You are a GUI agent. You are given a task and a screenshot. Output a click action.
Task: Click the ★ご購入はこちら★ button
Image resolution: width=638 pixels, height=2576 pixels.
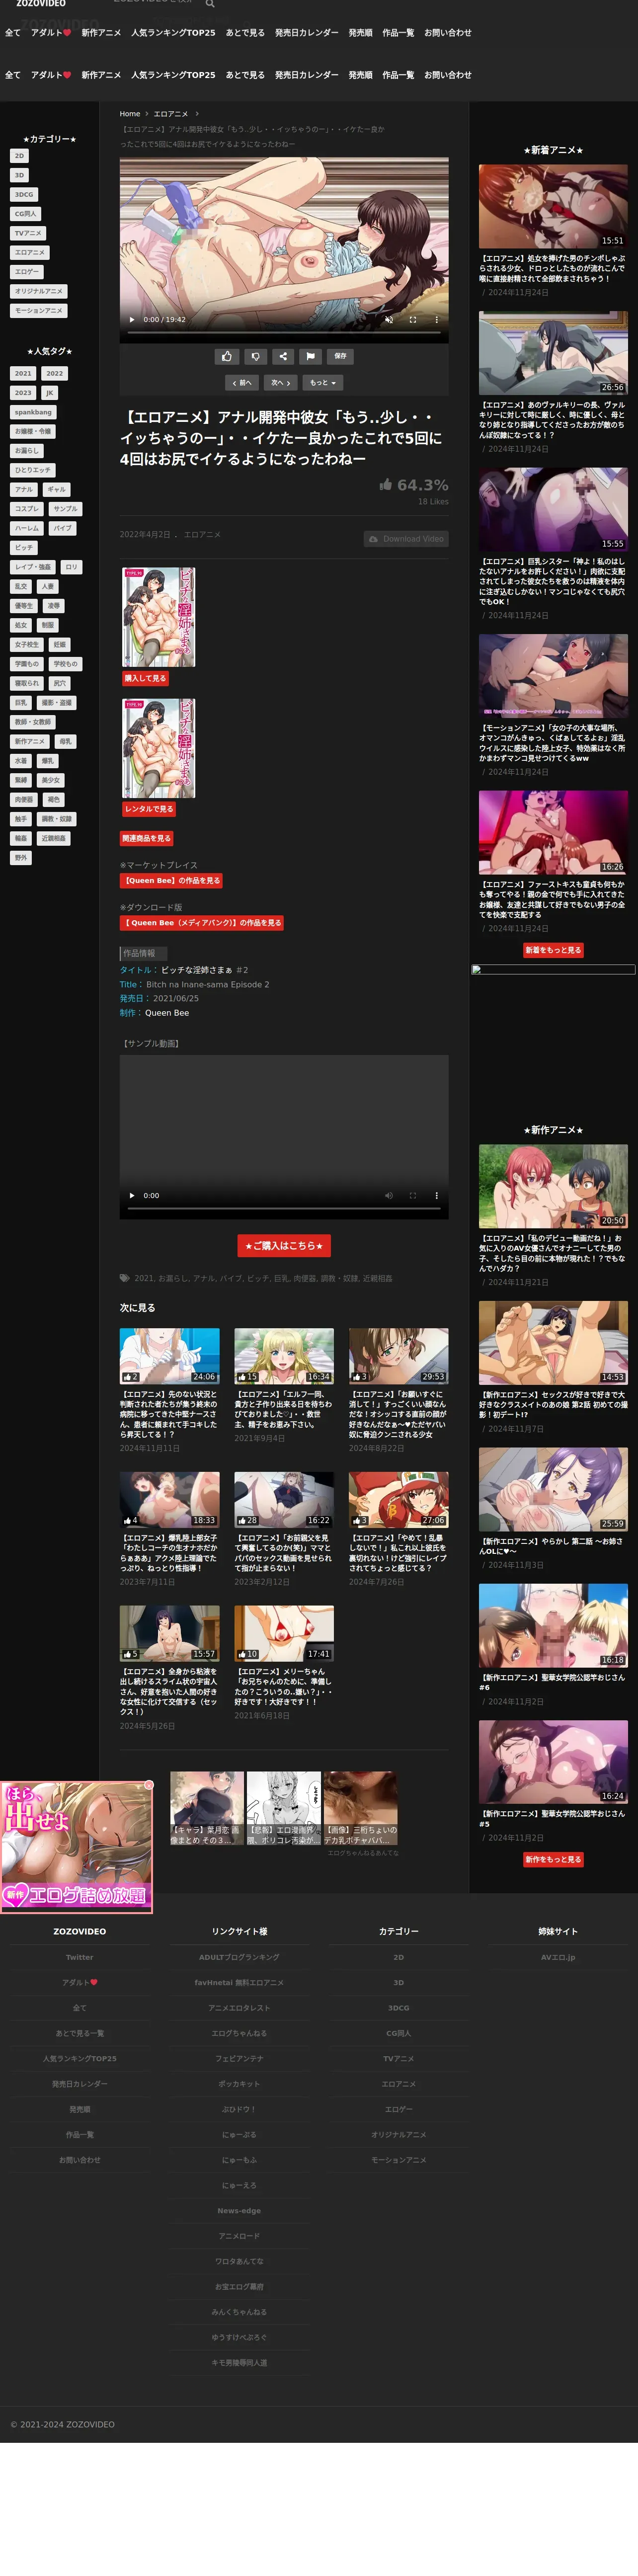[284, 1246]
